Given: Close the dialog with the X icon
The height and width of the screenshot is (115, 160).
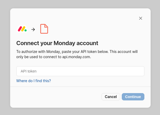Looking at the screenshot, I should pyautogui.click(x=140, y=18).
